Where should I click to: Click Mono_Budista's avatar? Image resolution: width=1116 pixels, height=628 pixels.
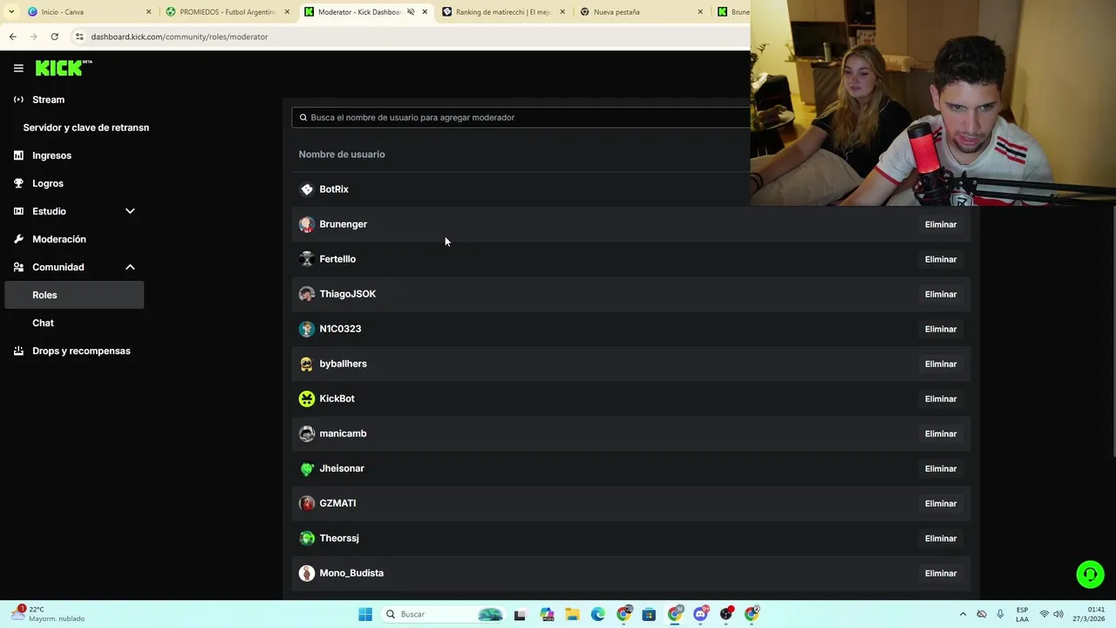tap(306, 573)
